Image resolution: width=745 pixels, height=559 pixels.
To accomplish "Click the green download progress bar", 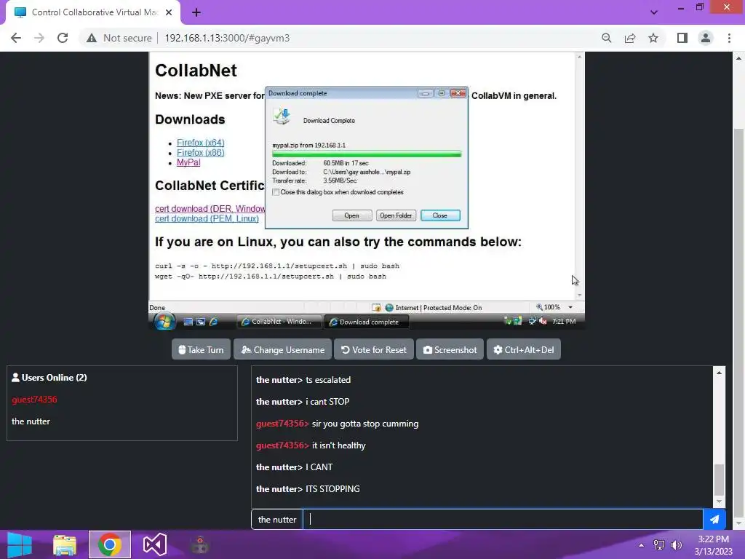I will pyautogui.click(x=367, y=154).
